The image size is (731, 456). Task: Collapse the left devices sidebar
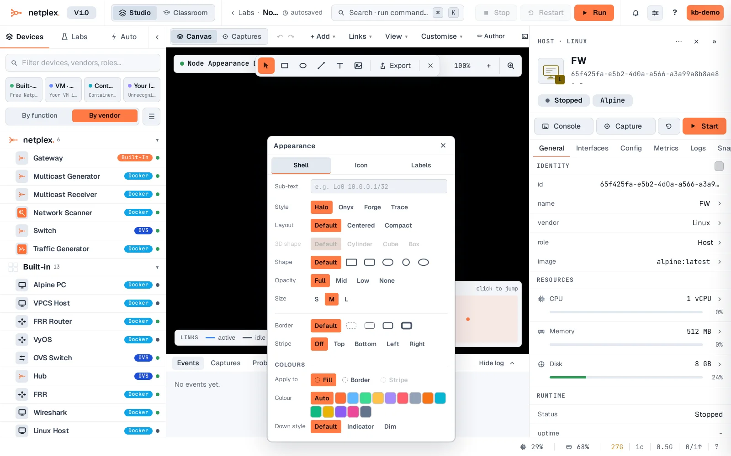pos(157,37)
